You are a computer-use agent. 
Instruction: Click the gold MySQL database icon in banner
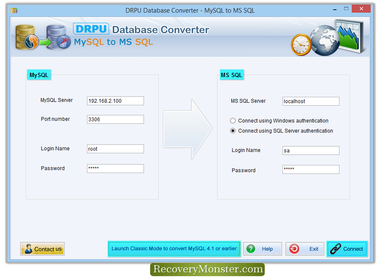26,37
